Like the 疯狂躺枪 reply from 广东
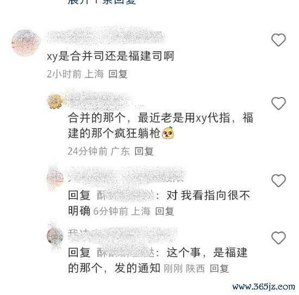 (278, 104)
